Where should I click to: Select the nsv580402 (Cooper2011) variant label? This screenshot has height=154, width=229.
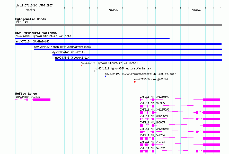(72, 58)
